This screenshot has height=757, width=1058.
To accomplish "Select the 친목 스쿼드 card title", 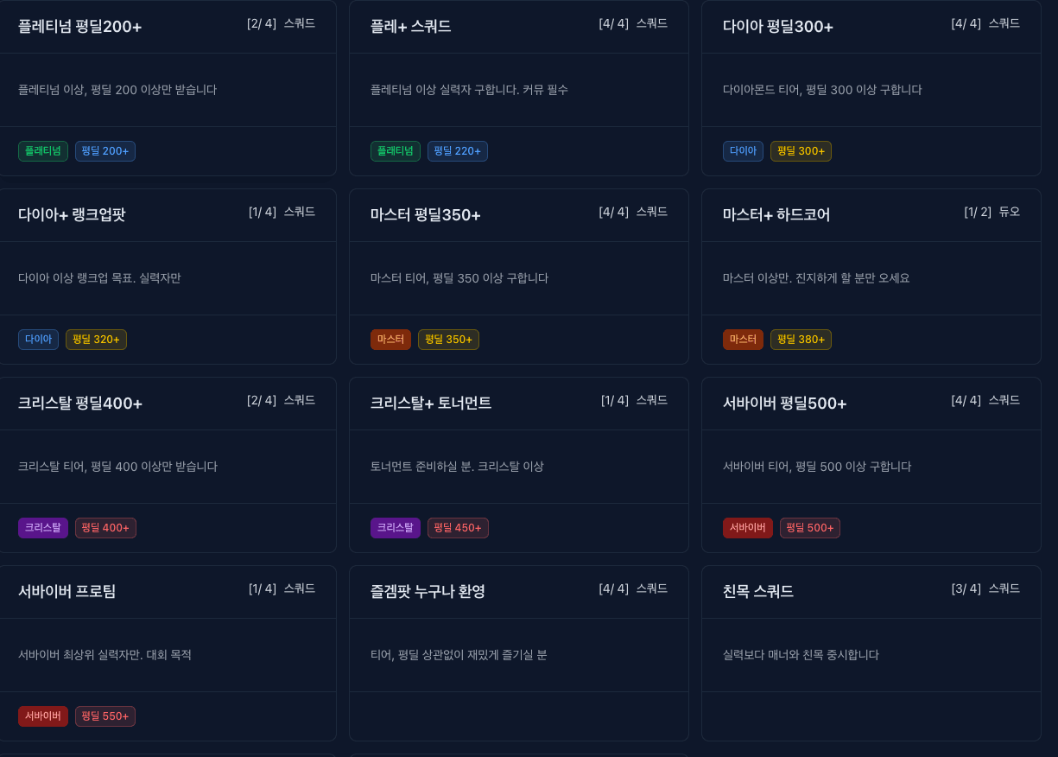I will tap(757, 592).
